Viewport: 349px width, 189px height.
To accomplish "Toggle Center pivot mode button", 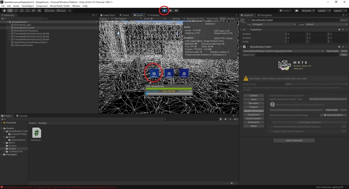I will point(50,11).
